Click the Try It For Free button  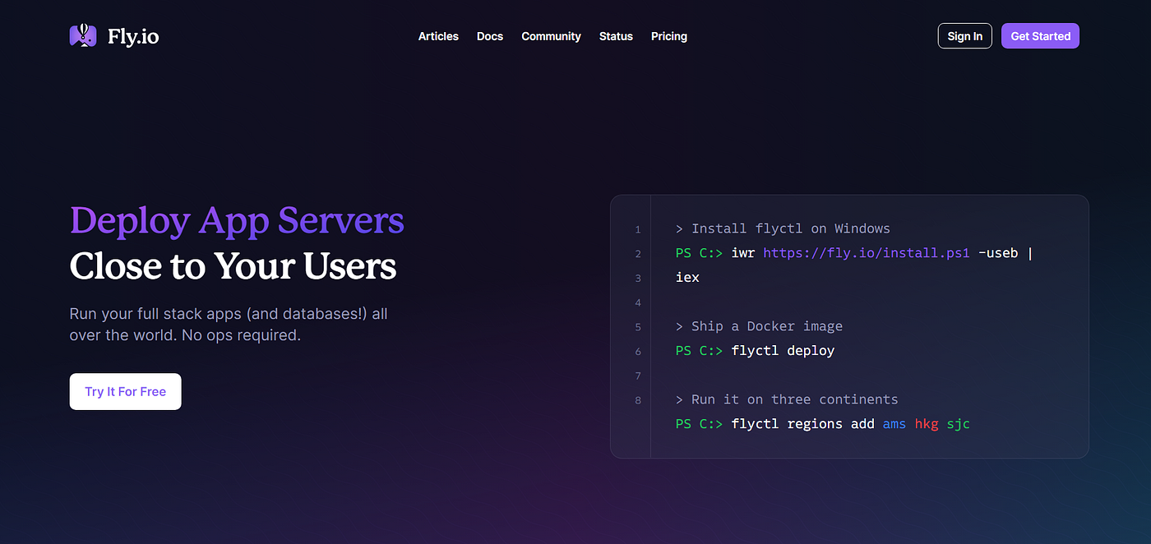pos(125,392)
